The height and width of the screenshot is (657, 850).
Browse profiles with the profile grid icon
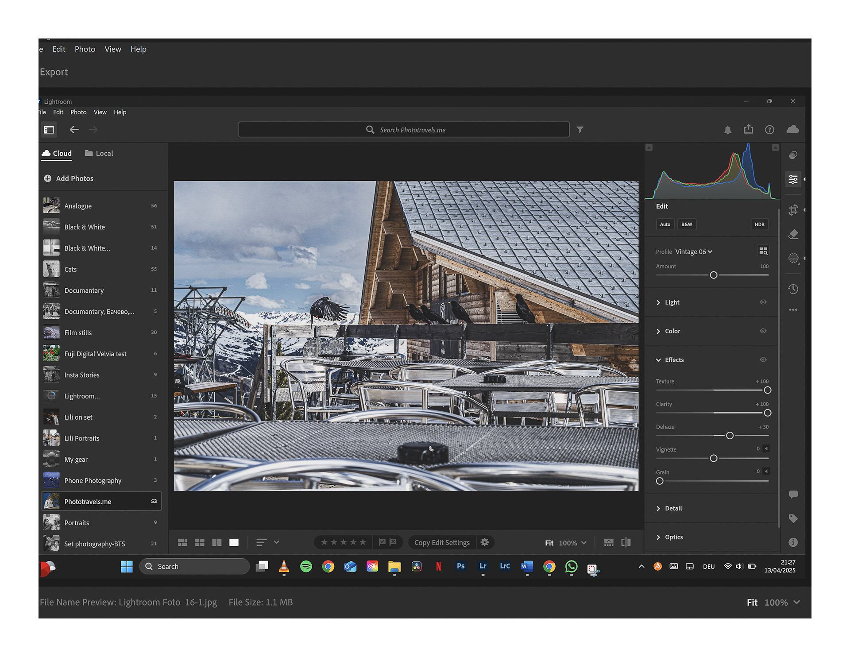click(763, 251)
